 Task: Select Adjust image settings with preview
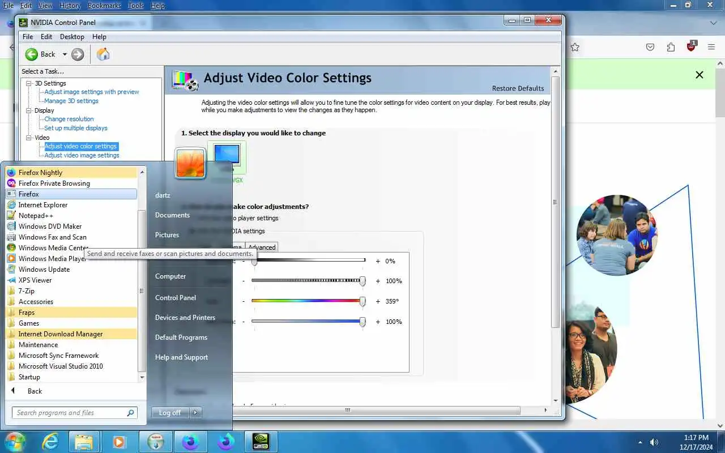(92, 92)
